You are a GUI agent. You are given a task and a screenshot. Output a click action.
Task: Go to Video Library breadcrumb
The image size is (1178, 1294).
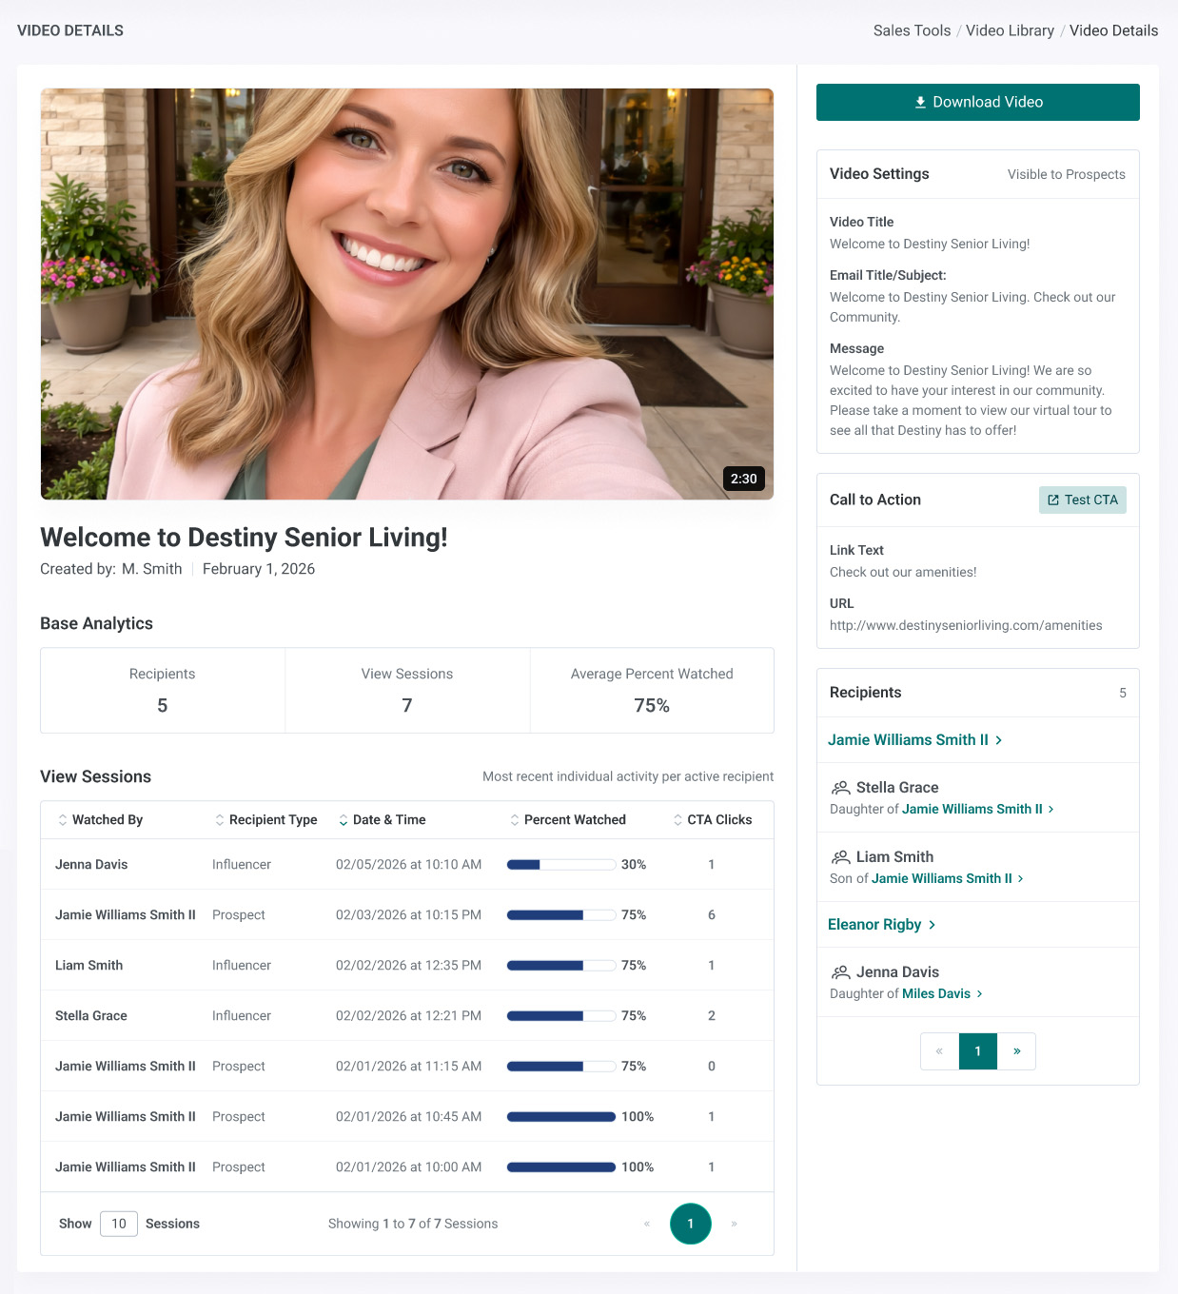coord(1010,30)
